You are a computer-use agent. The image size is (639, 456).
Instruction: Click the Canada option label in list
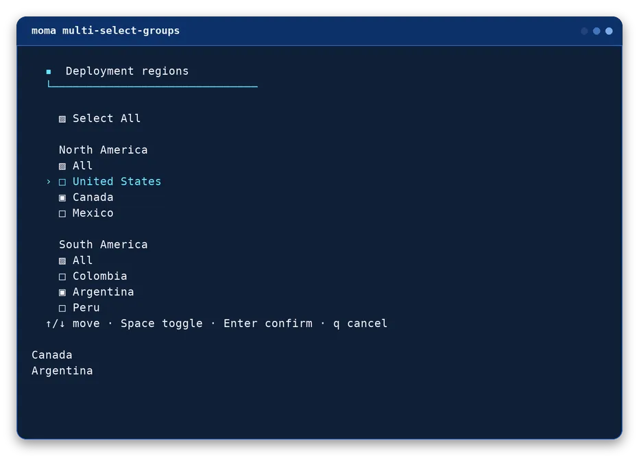93,197
